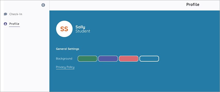
Task: Click the orange SS initials text
Action: point(64,29)
